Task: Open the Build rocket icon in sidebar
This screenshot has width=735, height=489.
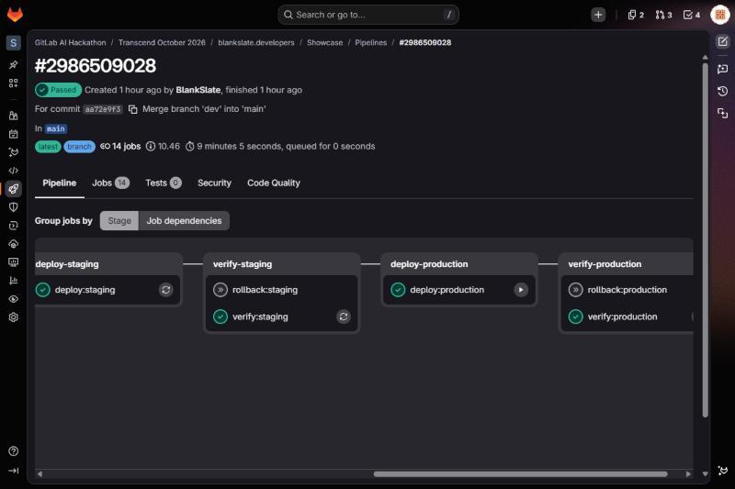Action: point(13,189)
